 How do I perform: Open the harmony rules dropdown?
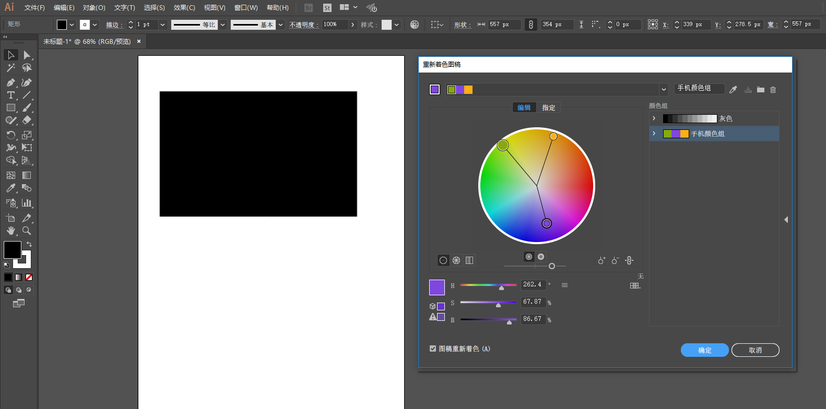coord(664,90)
